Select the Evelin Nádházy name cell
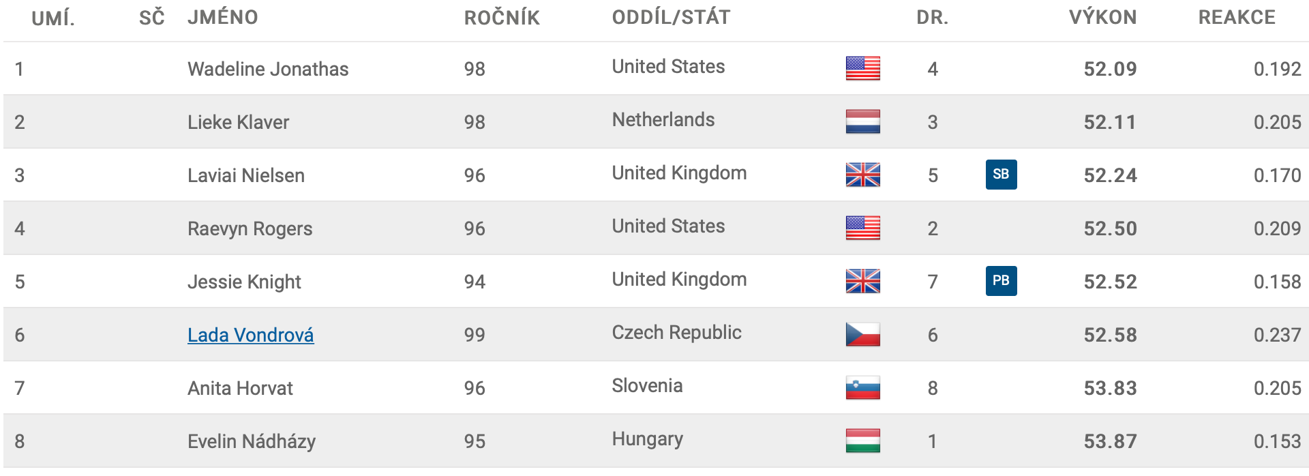This screenshot has width=1309, height=476. (252, 441)
